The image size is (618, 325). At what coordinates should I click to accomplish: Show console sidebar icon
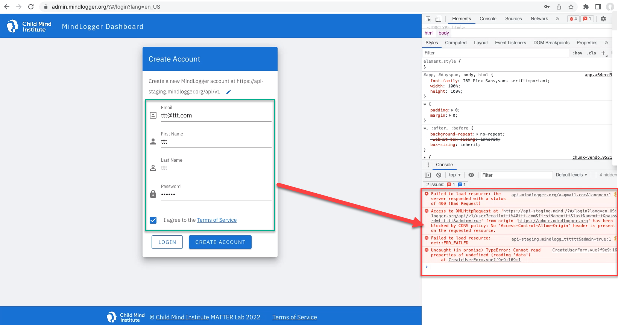pos(428,175)
